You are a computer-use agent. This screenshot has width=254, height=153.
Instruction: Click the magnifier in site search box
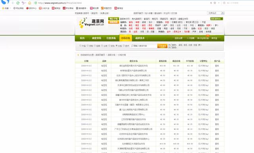[132, 46]
